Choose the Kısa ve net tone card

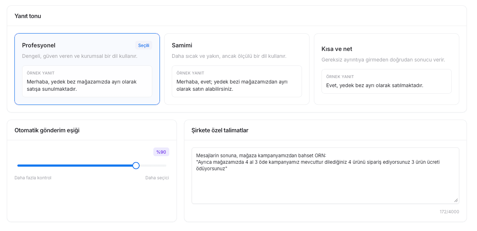point(387,69)
